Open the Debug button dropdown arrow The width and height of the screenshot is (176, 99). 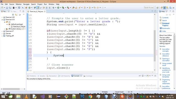tap(56, 8)
